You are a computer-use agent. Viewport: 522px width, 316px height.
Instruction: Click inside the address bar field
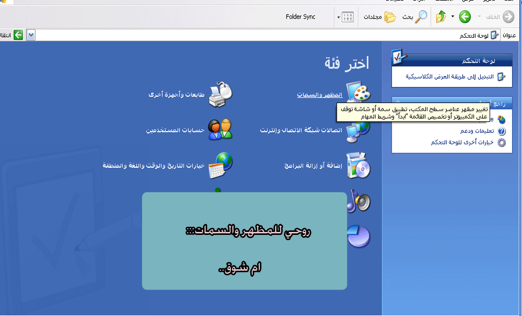coord(249,35)
